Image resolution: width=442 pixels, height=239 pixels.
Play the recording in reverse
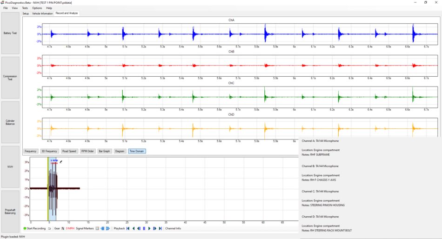tap(134, 228)
